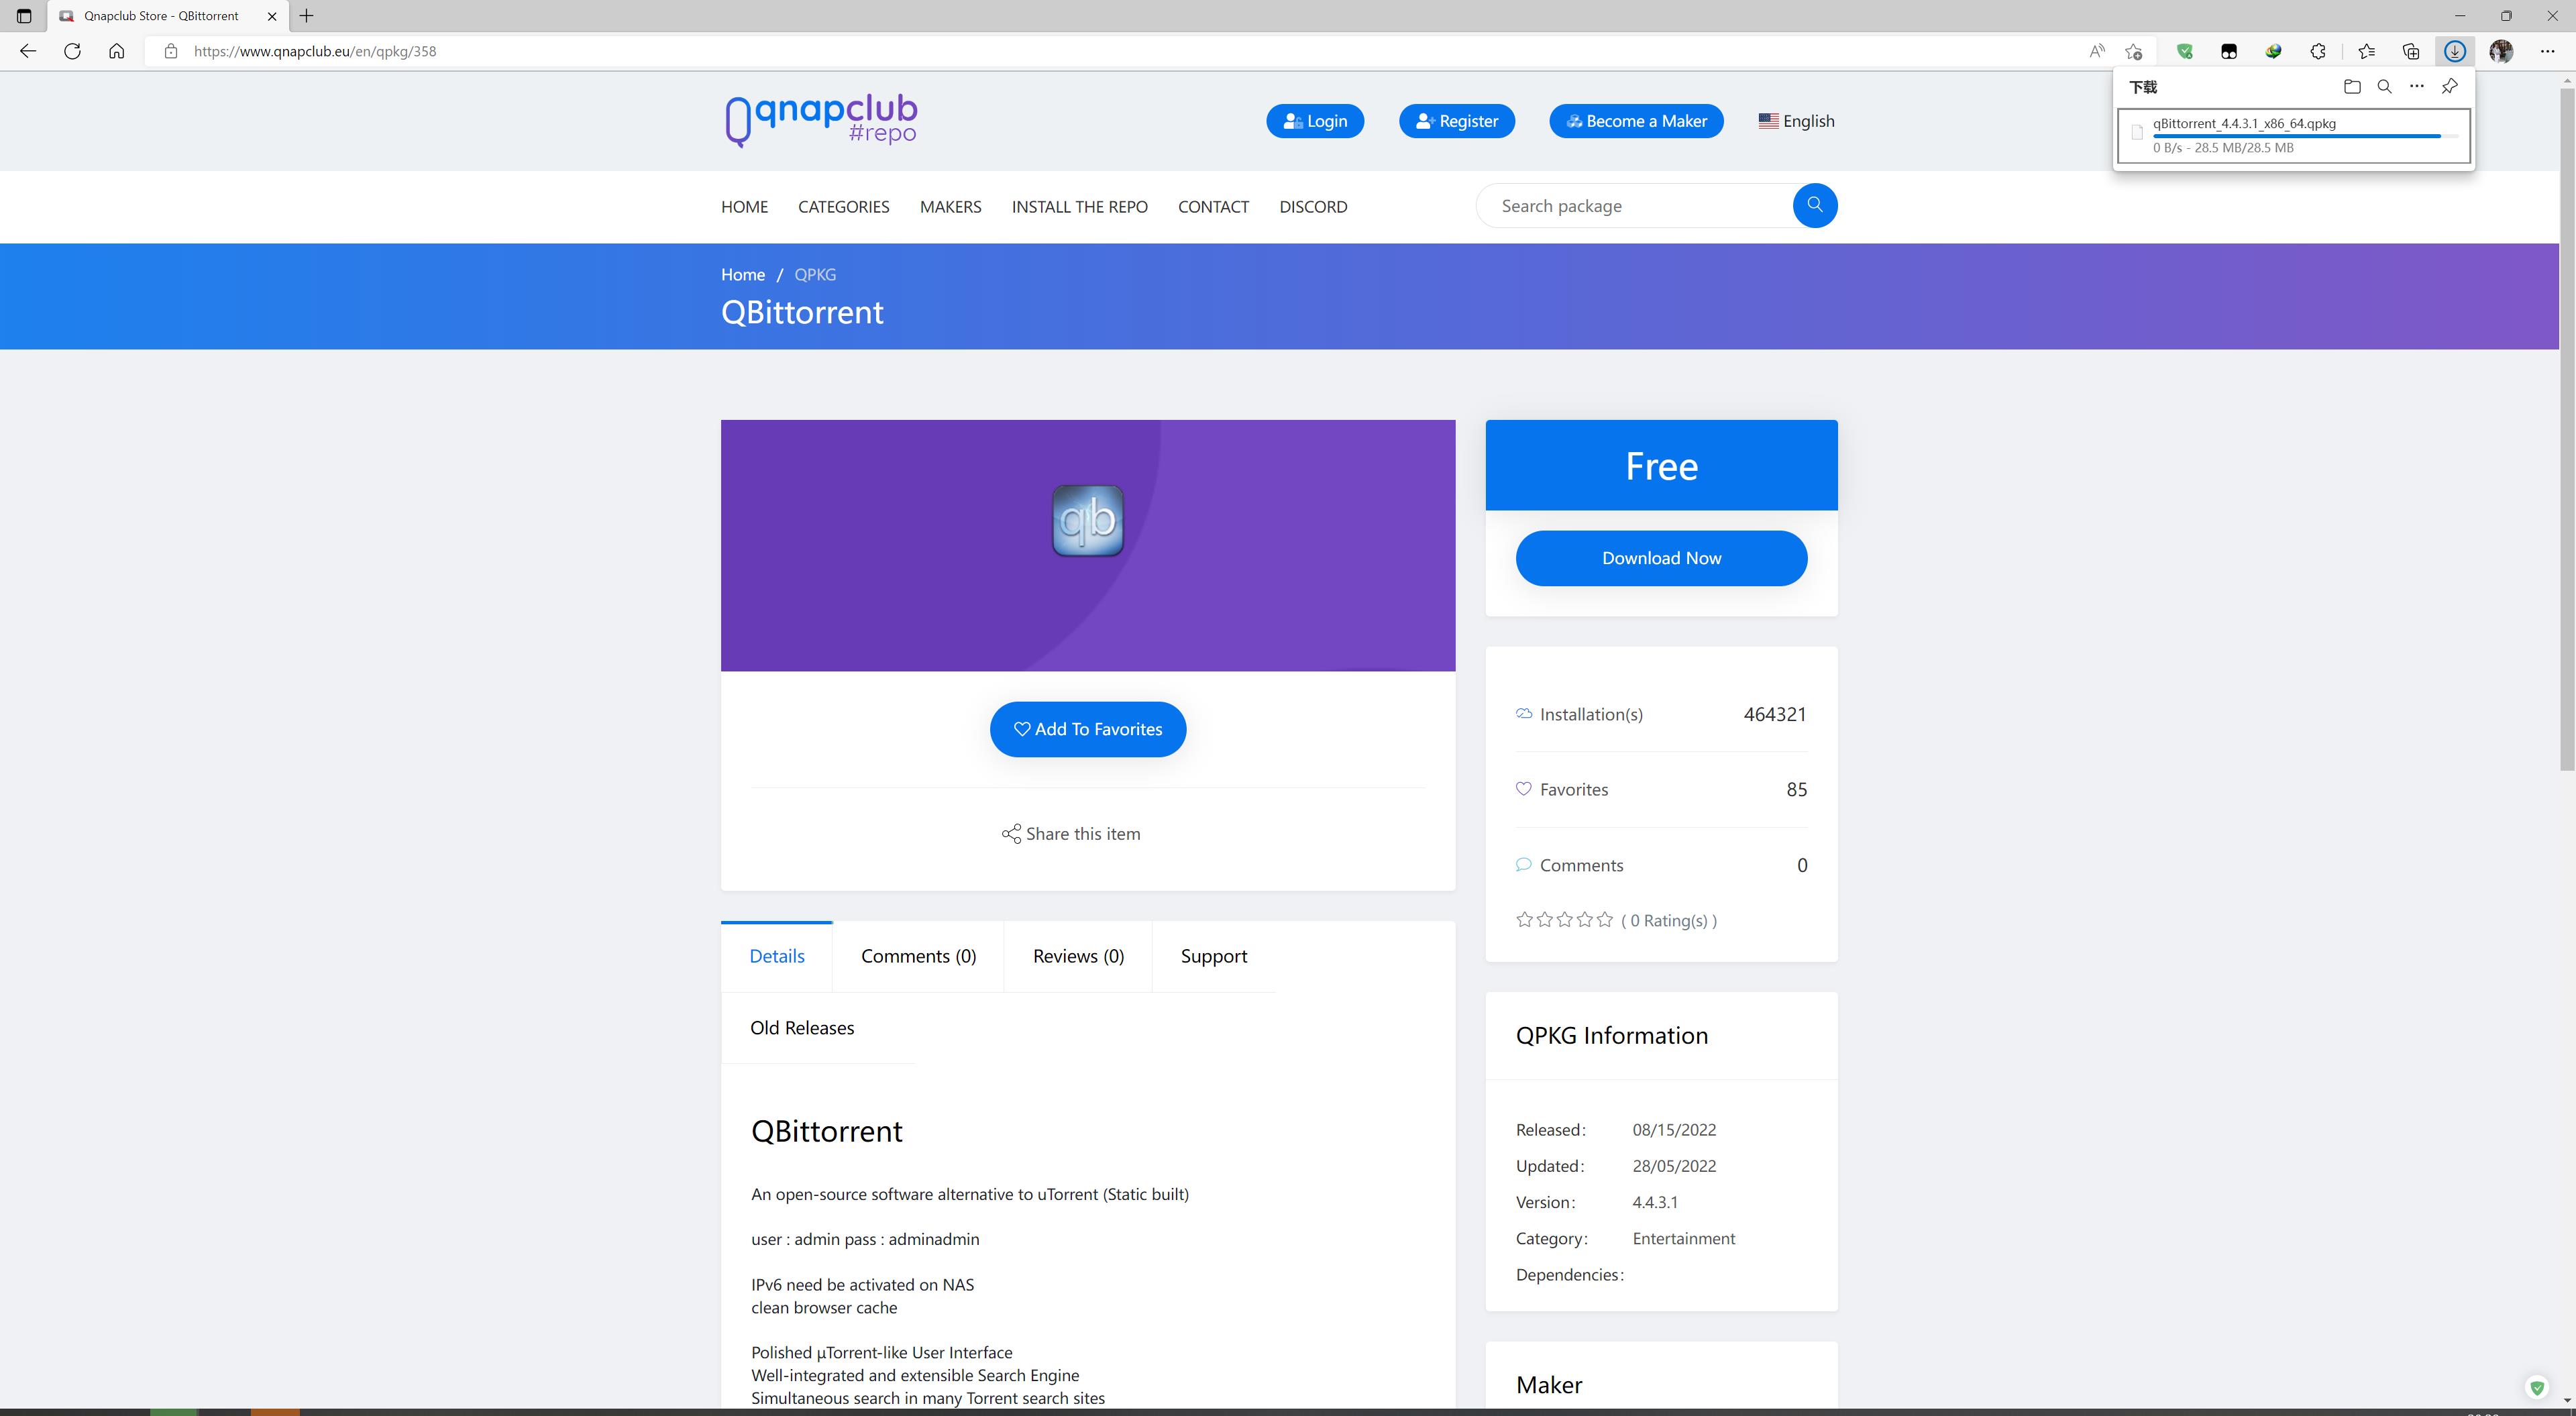2576x1416 pixels.
Task: Open the Entertainment category link
Action: pyautogui.click(x=1684, y=1238)
